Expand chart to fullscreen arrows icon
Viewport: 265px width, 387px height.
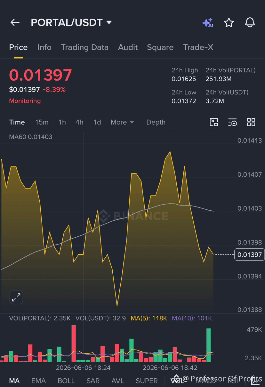[16, 297]
